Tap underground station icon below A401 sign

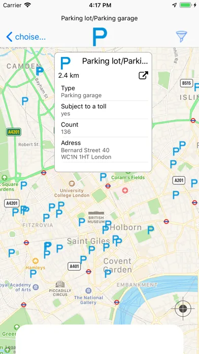[x=88, y=272]
